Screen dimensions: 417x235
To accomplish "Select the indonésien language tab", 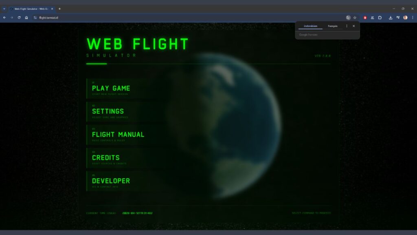I will [x=310, y=26].
